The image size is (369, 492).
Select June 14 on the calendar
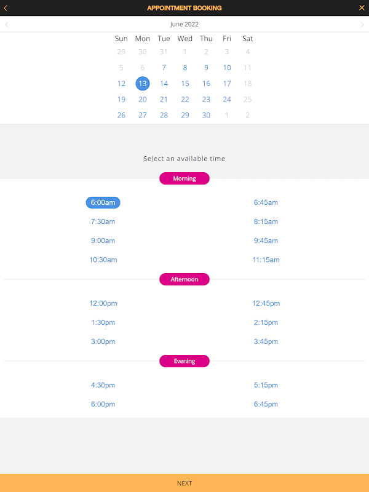(x=164, y=84)
